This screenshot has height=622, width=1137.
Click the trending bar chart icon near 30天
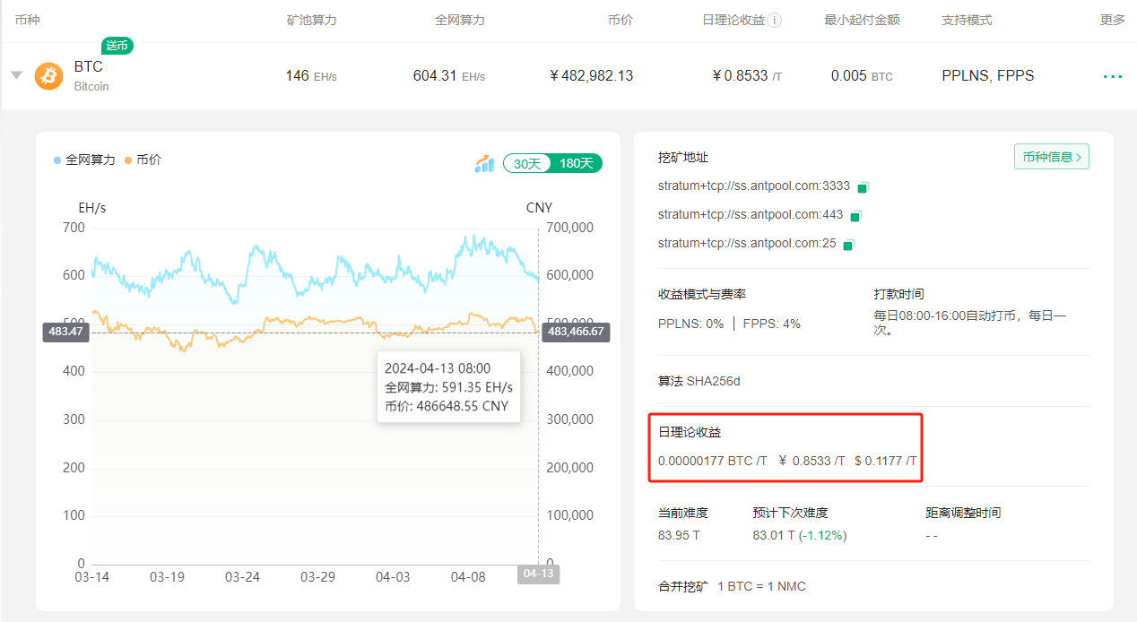(484, 163)
